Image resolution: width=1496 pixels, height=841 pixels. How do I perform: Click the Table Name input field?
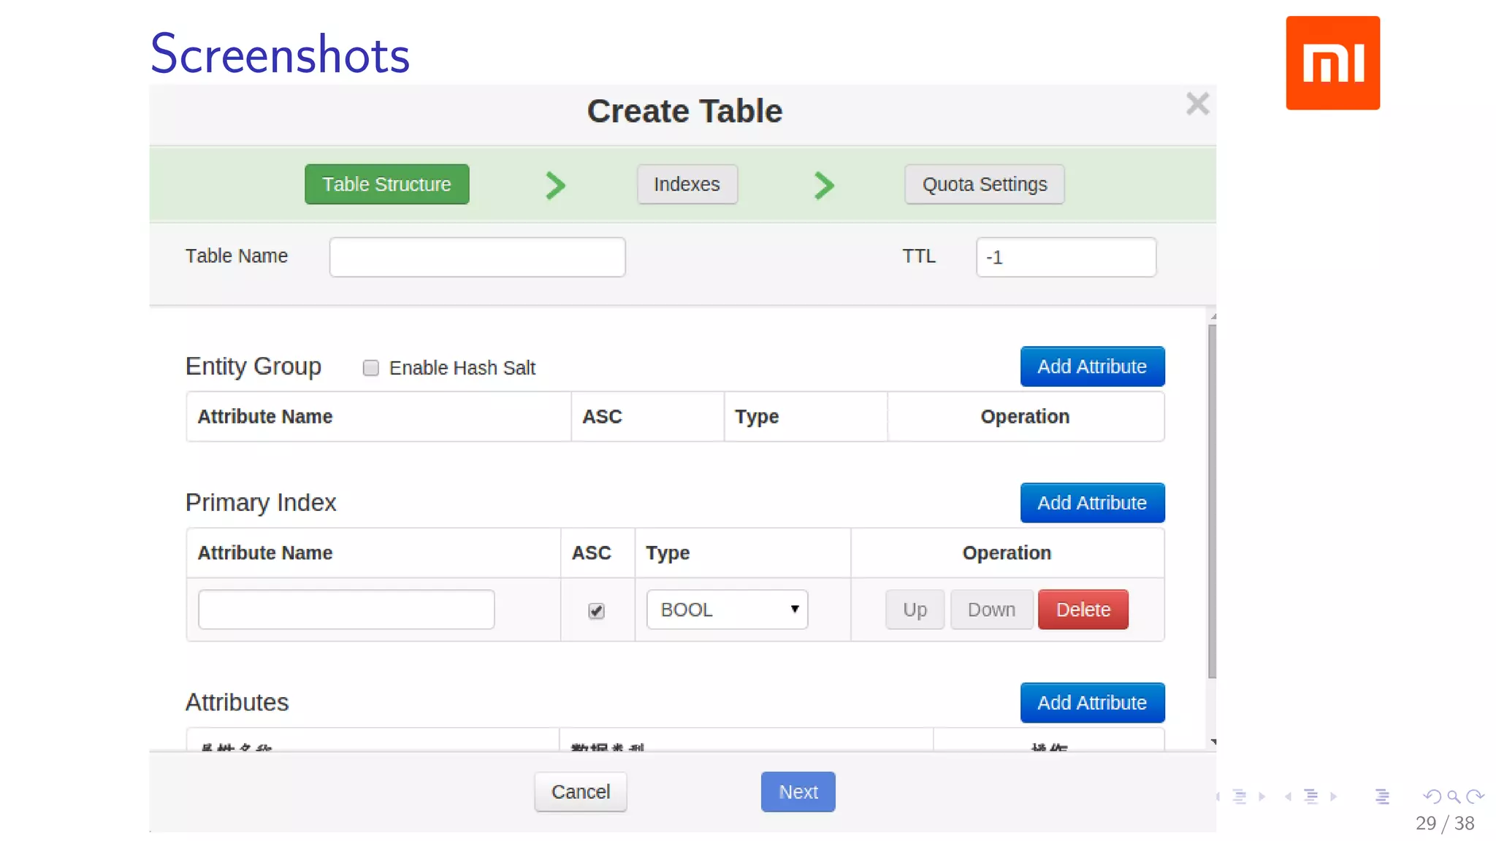477,257
